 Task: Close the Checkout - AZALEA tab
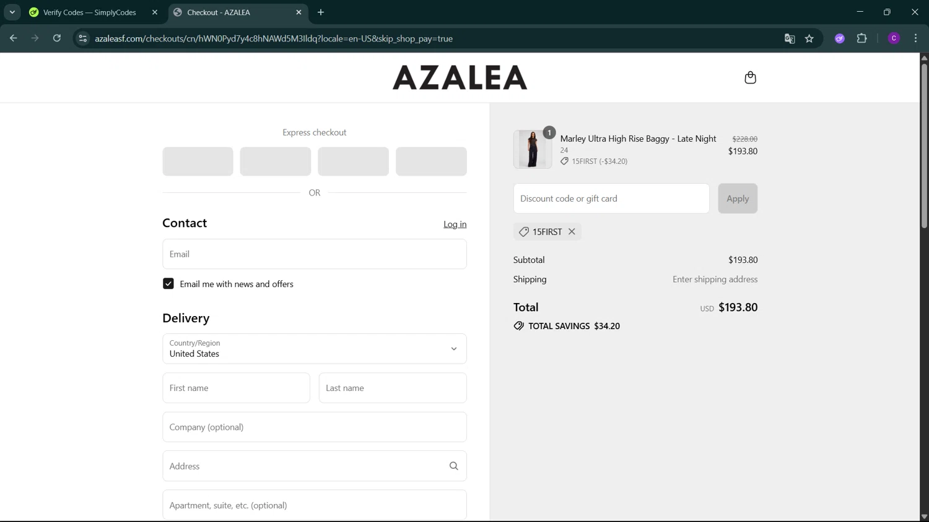coord(299,12)
